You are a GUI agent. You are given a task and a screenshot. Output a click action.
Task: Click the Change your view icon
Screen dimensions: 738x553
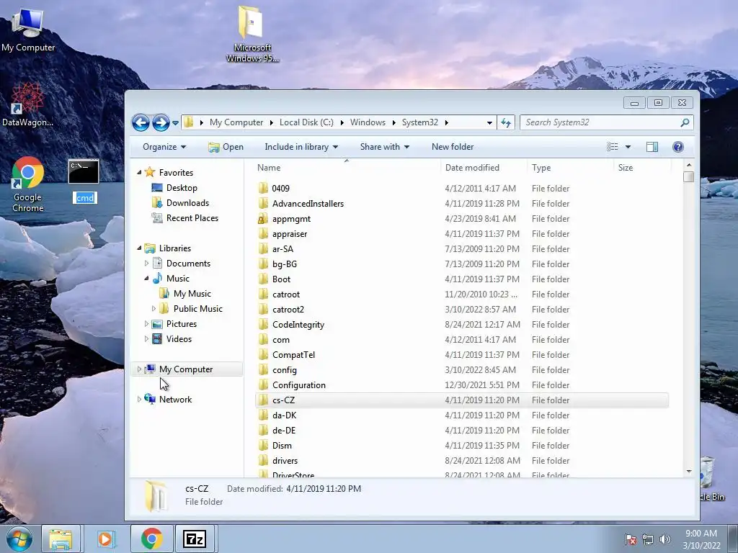613,147
